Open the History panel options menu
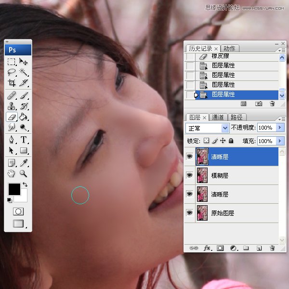Image resolution: width=289 pixels, height=289 pixels. pos(282,50)
